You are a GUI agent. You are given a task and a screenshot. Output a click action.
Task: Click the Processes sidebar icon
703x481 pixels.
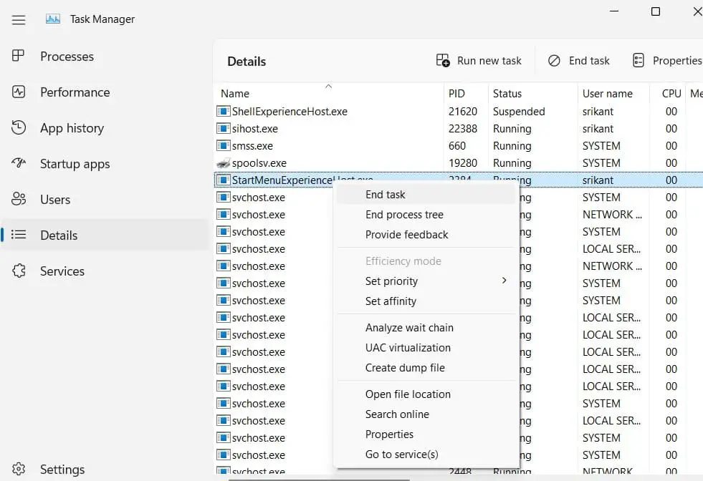pyautogui.click(x=19, y=57)
